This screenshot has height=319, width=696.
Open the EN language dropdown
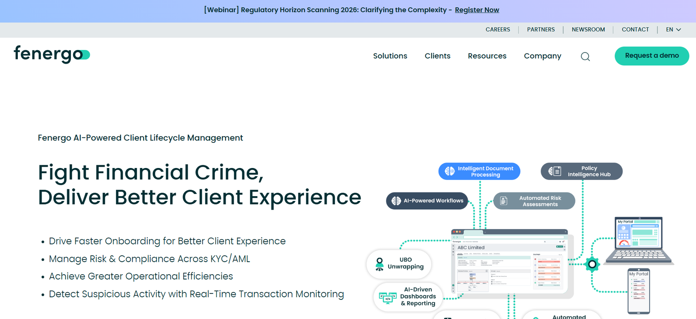coord(673,30)
